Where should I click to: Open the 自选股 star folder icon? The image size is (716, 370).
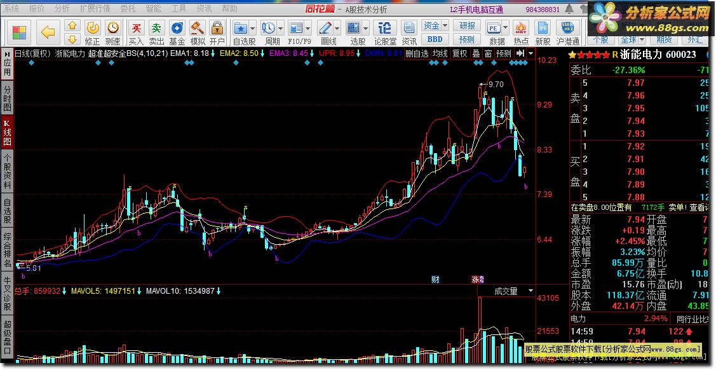tap(241, 29)
